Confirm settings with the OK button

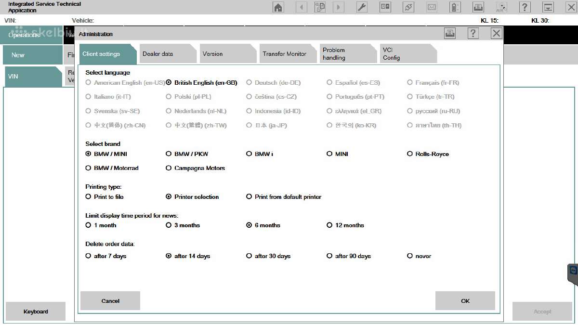click(x=465, y=301)
